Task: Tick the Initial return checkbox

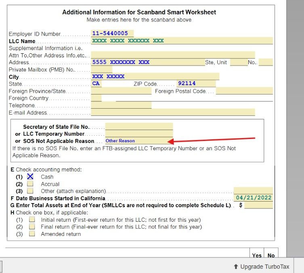Action: [32, 220]
